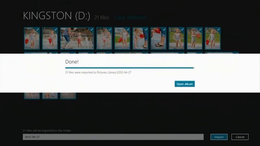Edit the 2012-04-27 folder name field
Image resolution: width=260 pixels, height=146 pixels.
113,137
